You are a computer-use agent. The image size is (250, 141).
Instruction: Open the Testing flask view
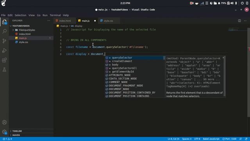pyautogui.click(x=4, y=70)
